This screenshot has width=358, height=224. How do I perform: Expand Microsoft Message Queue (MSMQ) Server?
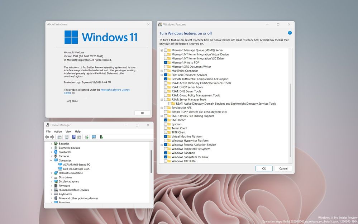[162, 50]
